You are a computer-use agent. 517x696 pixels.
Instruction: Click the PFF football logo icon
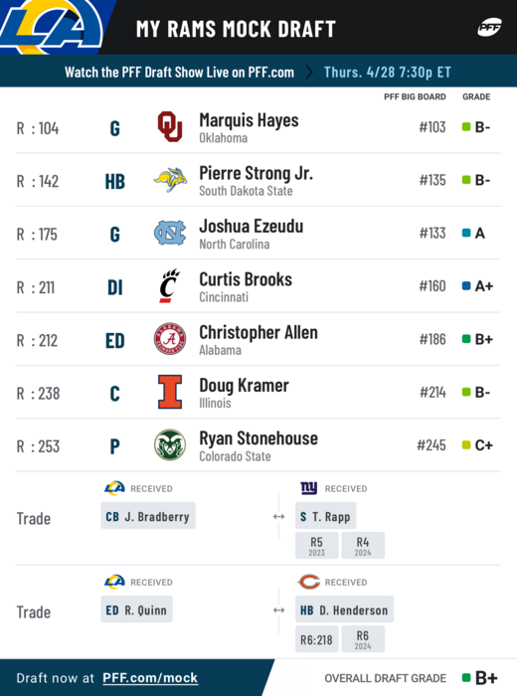489,28
